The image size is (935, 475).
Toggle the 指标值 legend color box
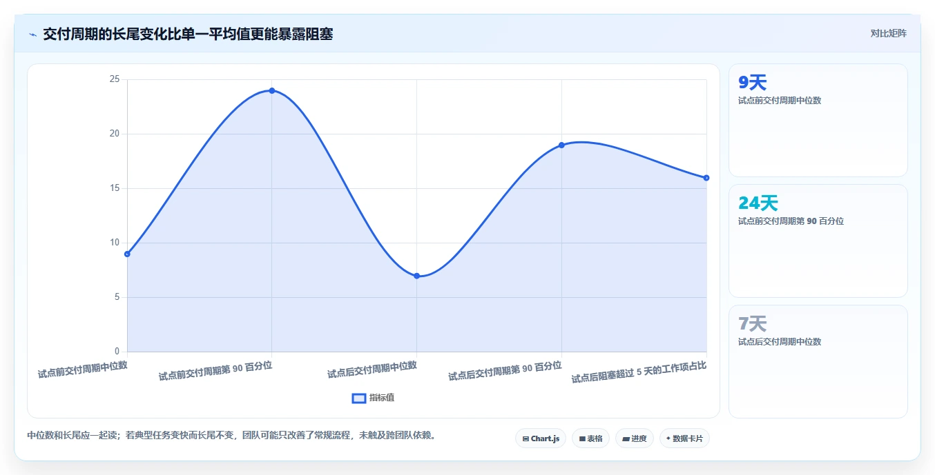coord(359,398)
